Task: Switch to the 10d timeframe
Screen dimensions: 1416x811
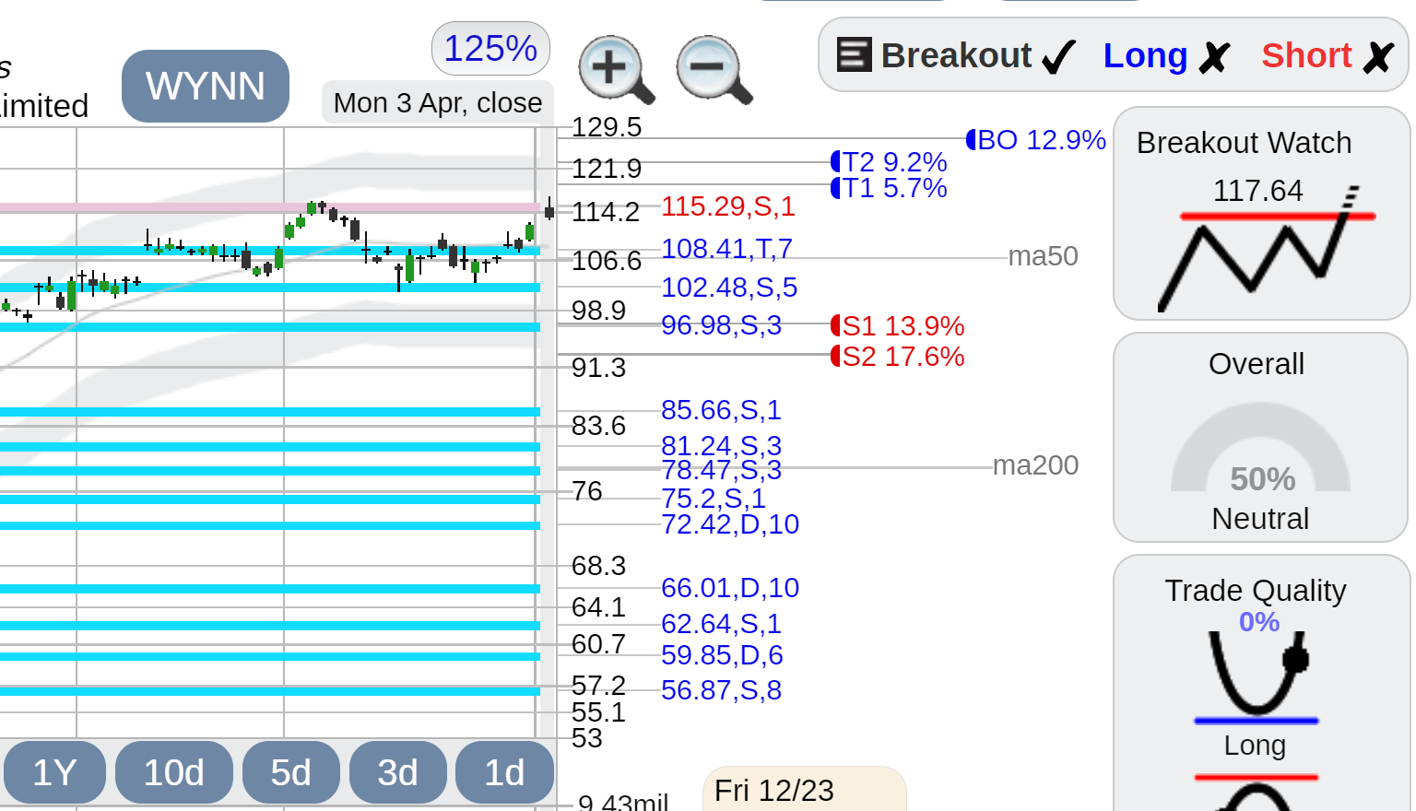Action: (x=174, y=772)
